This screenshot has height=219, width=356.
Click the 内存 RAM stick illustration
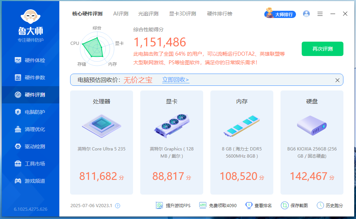tap(242, 126)
